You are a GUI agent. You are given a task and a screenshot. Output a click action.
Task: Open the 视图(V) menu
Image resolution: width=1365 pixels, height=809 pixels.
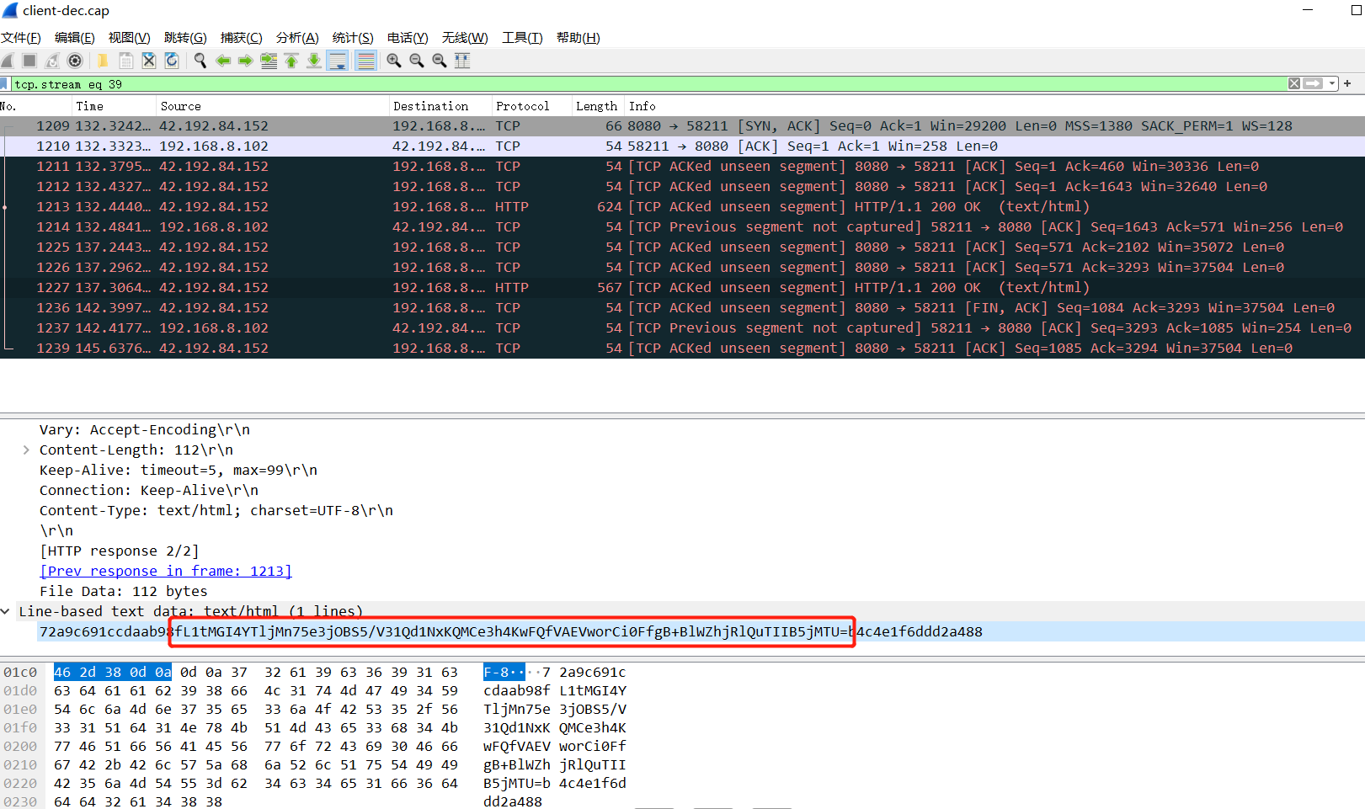[x=130, y=38]
